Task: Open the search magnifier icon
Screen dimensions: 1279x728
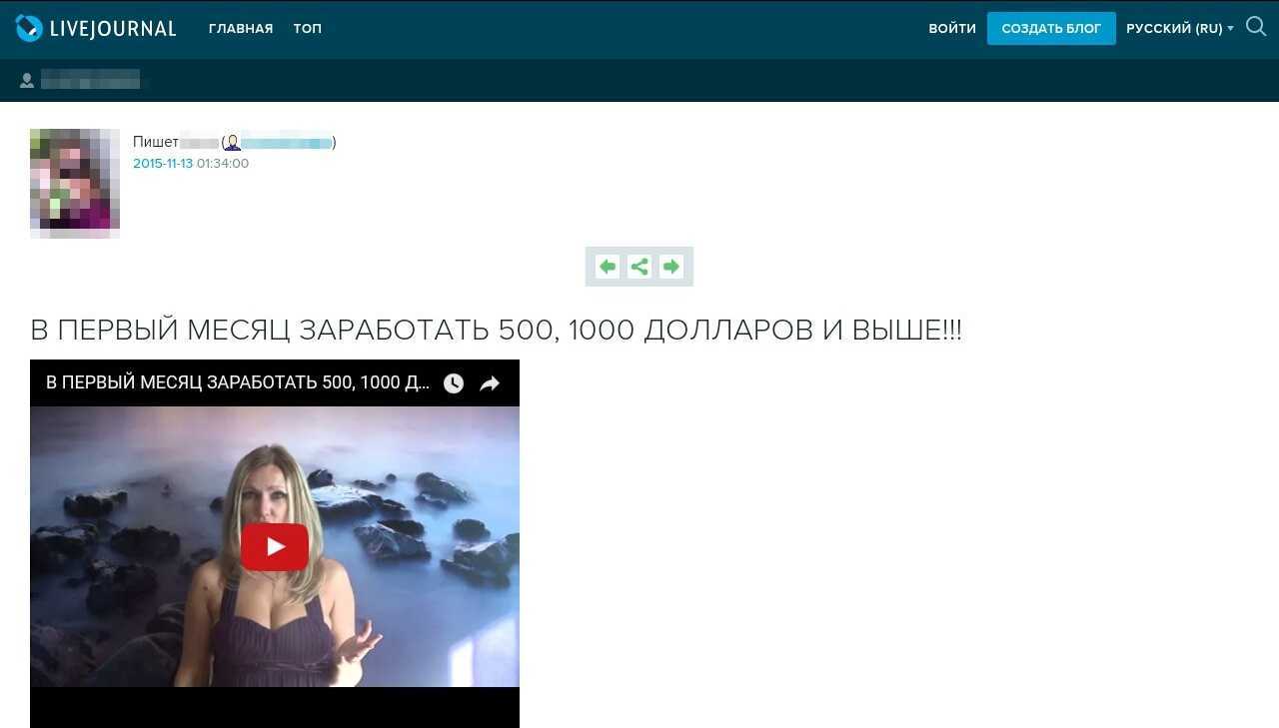Action: click(1256, 27)
